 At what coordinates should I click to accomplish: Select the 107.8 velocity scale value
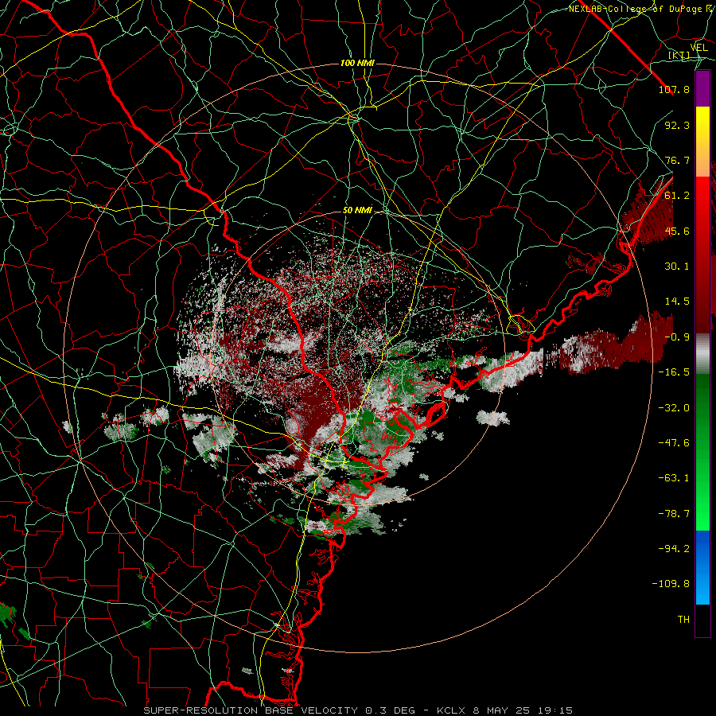tap(674, 89)
